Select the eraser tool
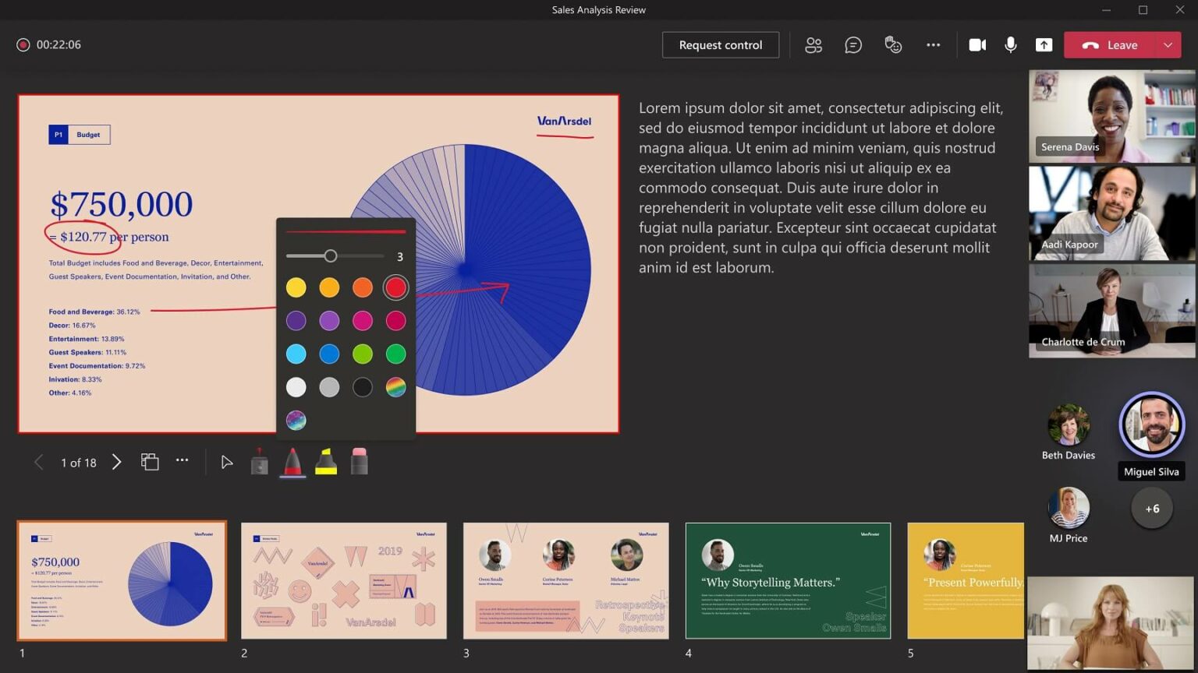 [359, 461]
